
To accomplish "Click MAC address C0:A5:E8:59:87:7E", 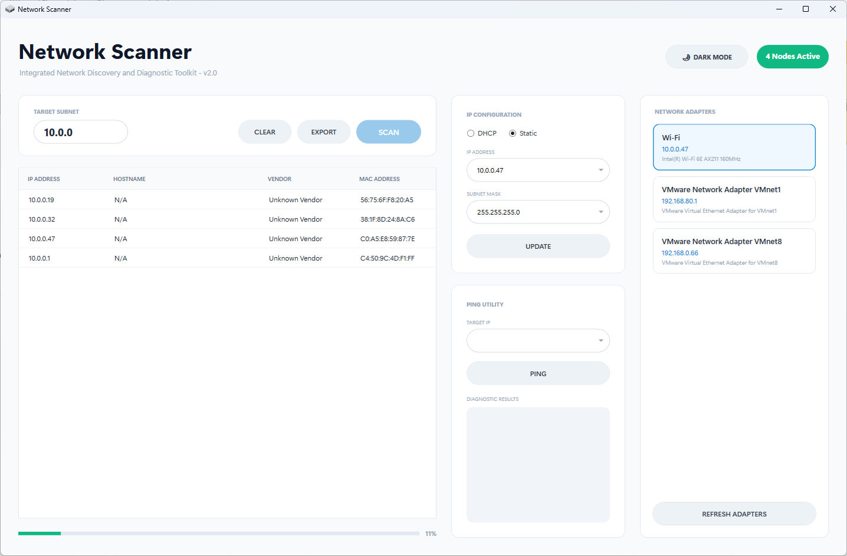I will (388, 239).
